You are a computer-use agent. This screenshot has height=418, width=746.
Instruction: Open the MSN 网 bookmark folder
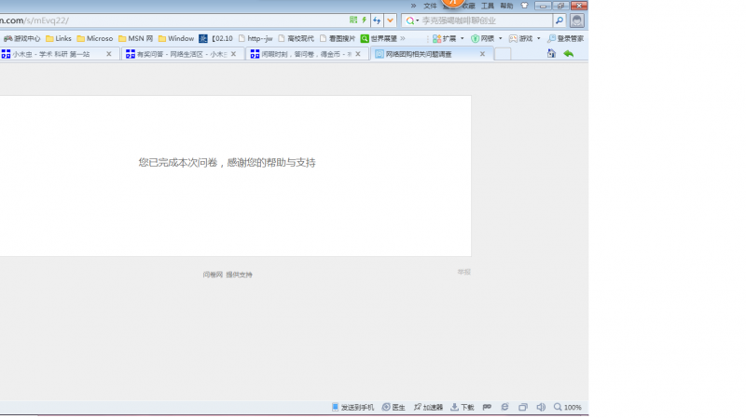[135, 38]
